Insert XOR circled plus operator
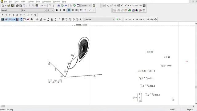The height and width of the screenshot is (111, 197). point(35,15)
